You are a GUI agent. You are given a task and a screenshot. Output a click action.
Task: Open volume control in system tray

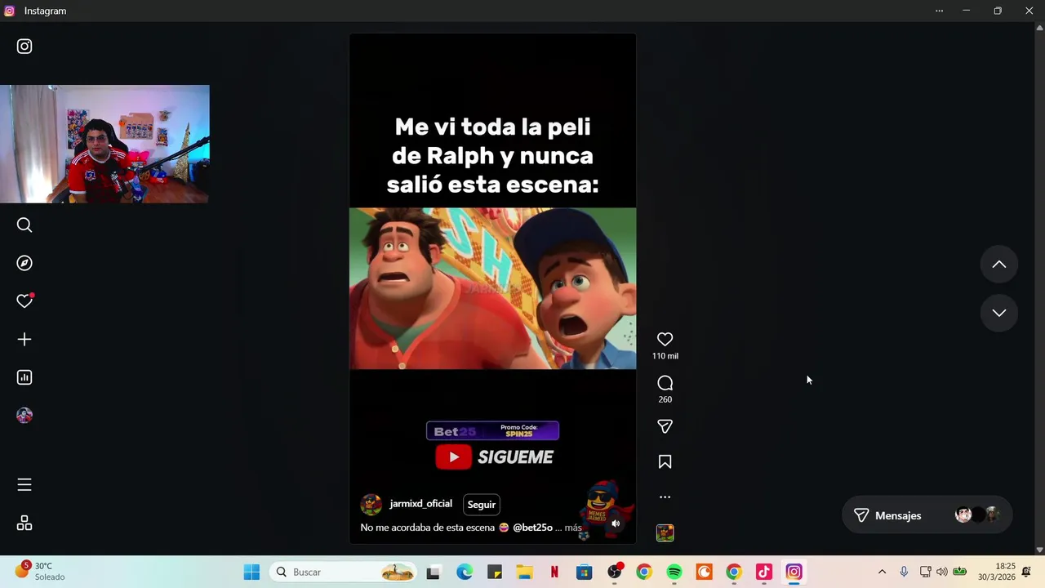click(942, 572)
